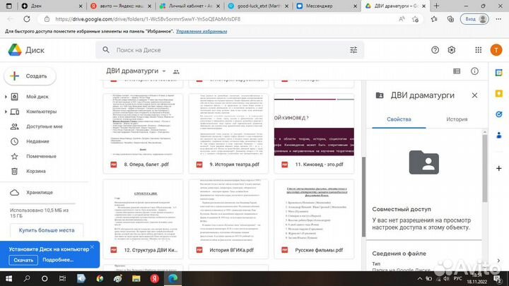This screenshot has width=509, height=286.
Task: Close the ДВИ драматурги details panel
Action: pos(474,95)
